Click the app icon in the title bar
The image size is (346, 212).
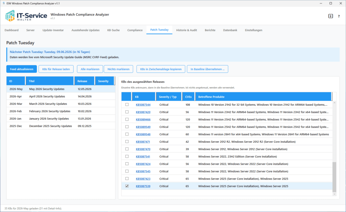click(x=3, y=3)
